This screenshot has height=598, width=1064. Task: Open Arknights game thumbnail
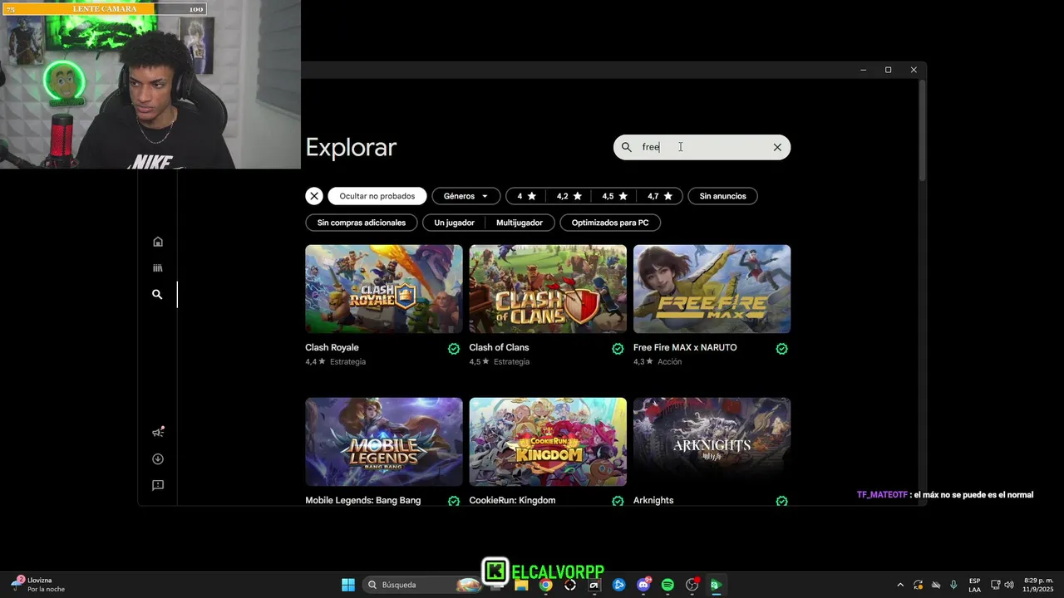click(712, 442)
